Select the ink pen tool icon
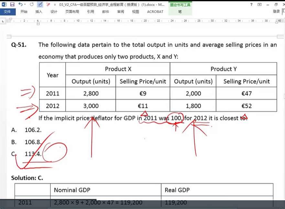Screen dimensions: 285x209 click(x=40, y=5)
